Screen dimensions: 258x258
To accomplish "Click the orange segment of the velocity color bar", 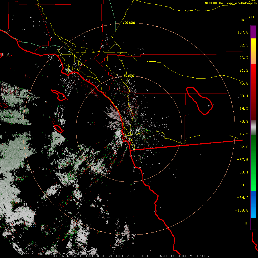I will coord(253,58).
